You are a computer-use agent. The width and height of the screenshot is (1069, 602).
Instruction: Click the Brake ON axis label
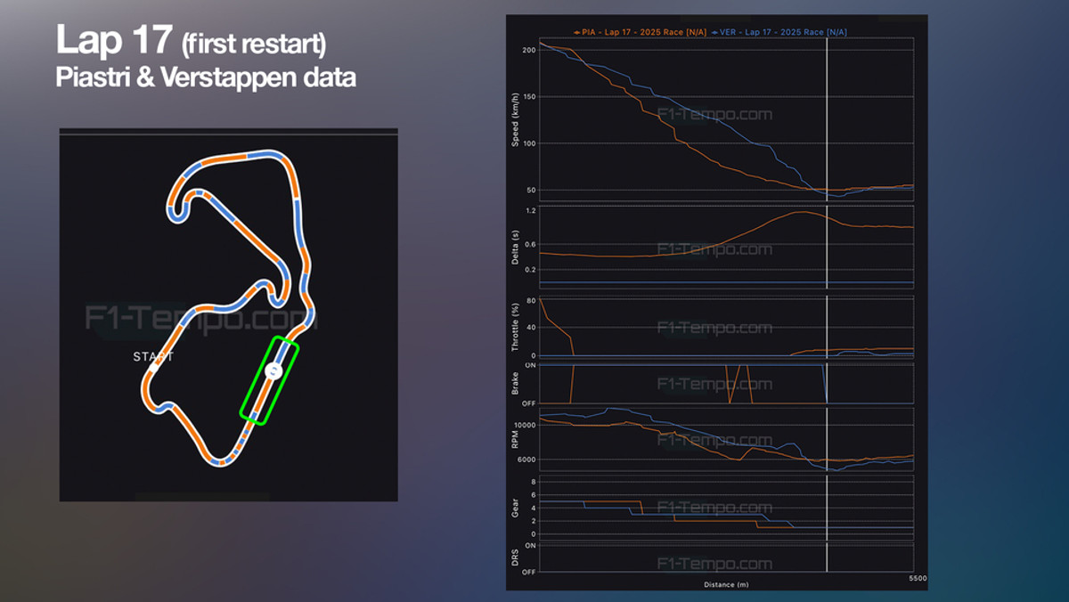530,366
